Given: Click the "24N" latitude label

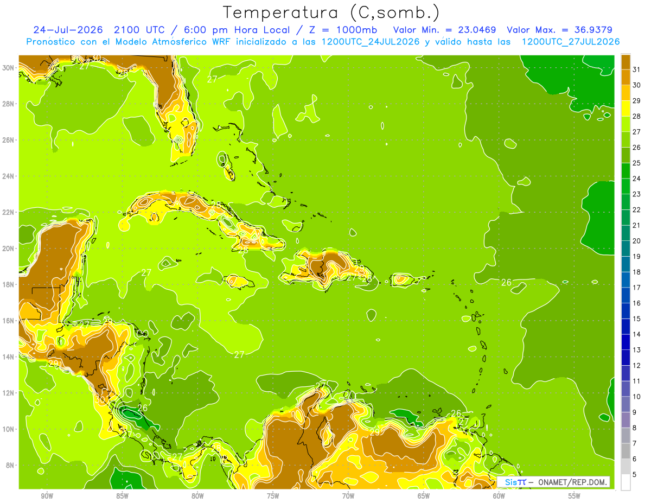Looking at the screenshot, I should coord(9,176).
